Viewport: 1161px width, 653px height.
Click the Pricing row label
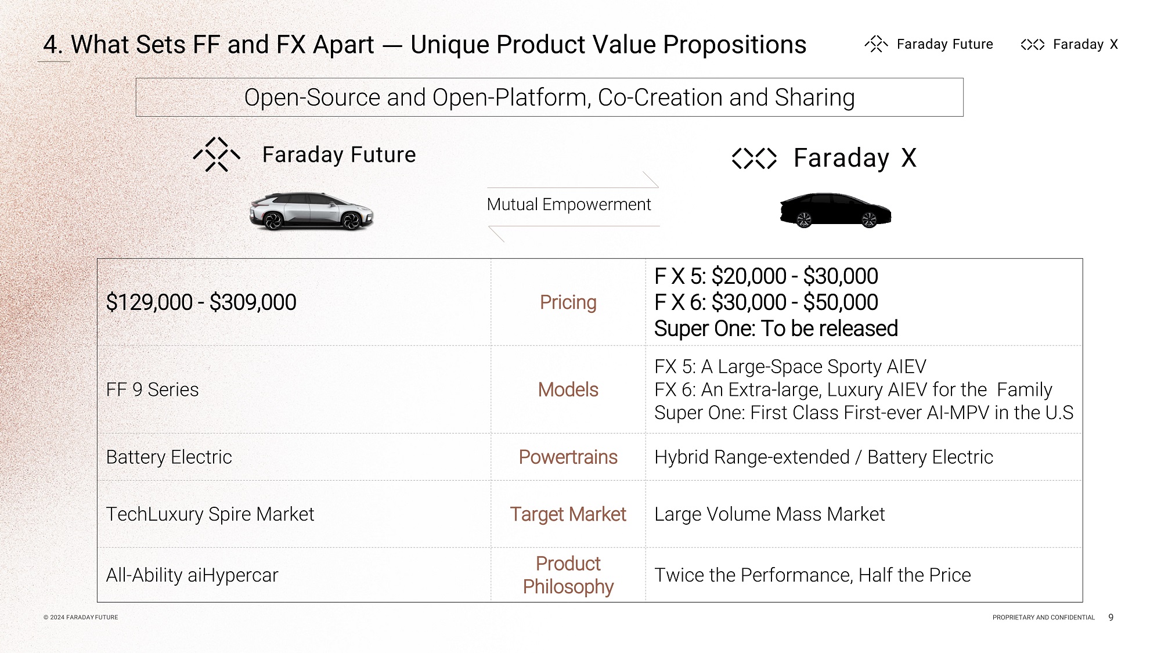[x=568, y=302]
